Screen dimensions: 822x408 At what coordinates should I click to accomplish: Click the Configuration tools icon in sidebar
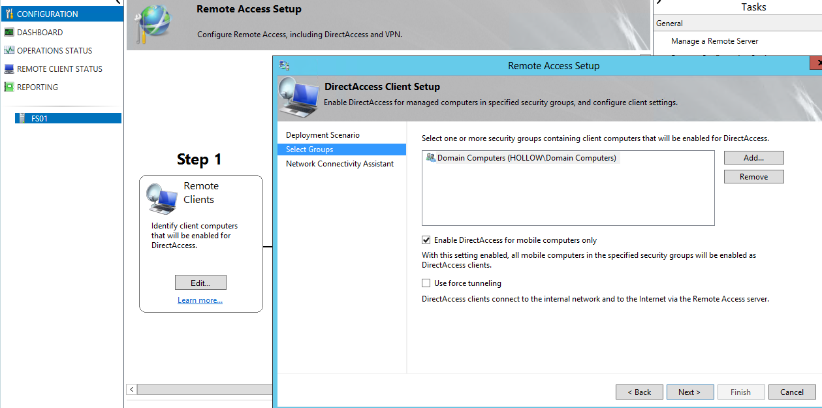point(9,14)
